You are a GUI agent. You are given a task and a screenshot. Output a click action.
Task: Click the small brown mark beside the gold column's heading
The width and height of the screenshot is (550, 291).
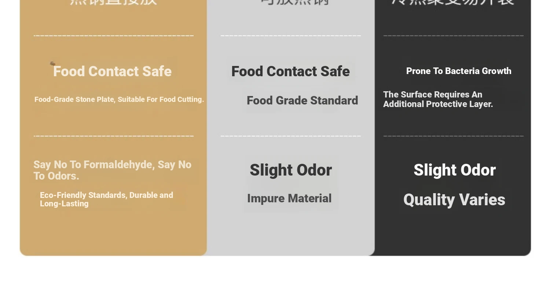pyautogui.click(x=52, y=64)
